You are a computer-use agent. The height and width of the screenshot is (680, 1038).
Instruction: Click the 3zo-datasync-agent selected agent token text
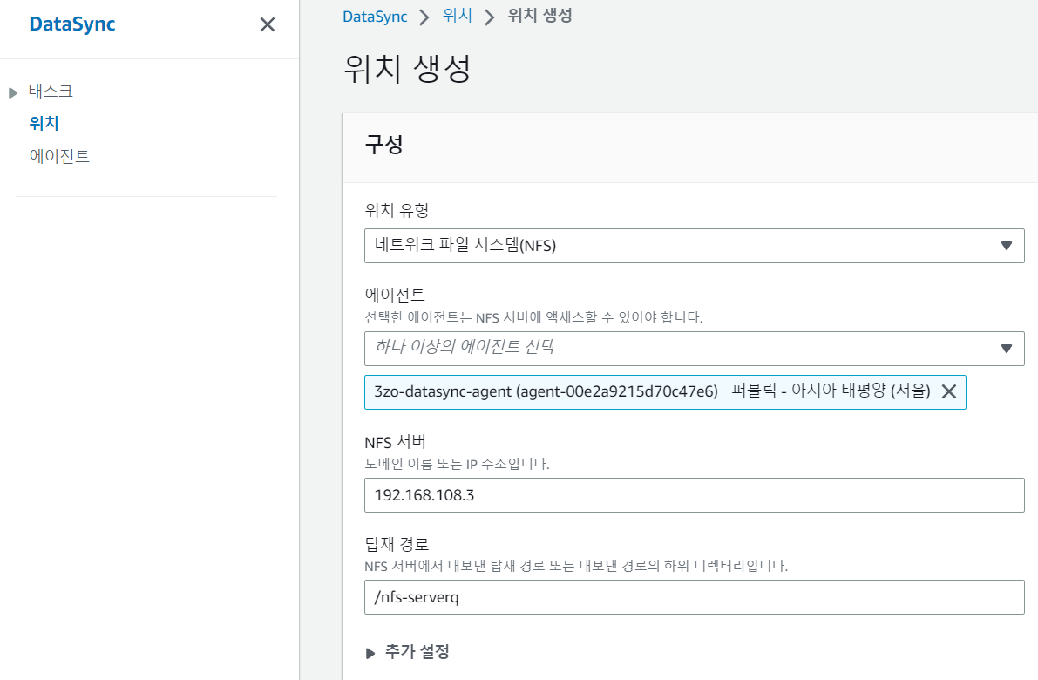click(546, 391)
